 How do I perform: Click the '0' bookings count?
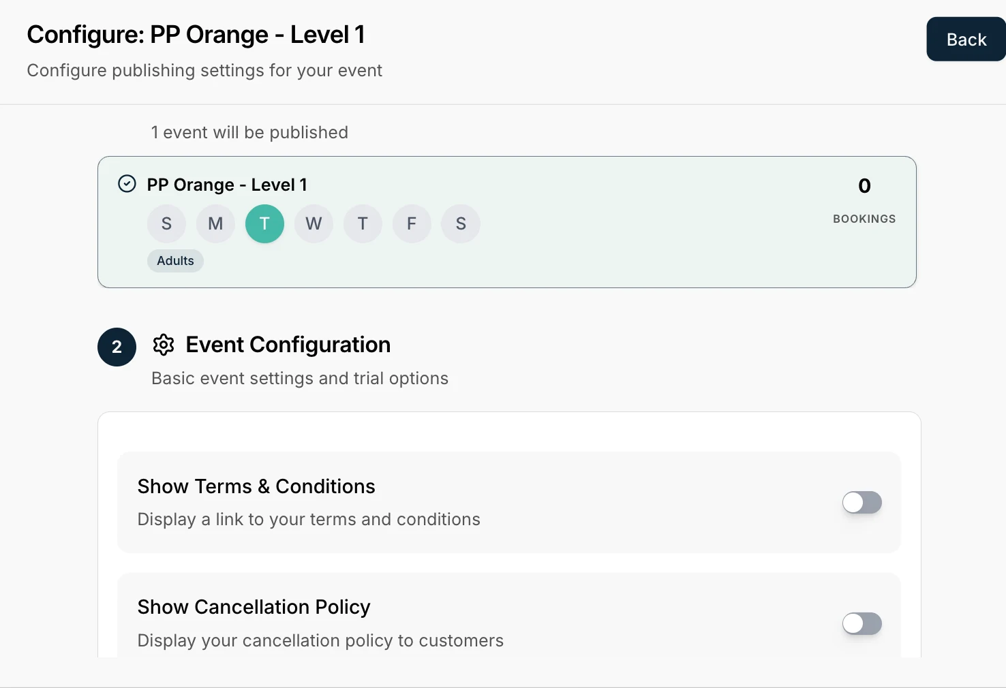tap(864, 186)
